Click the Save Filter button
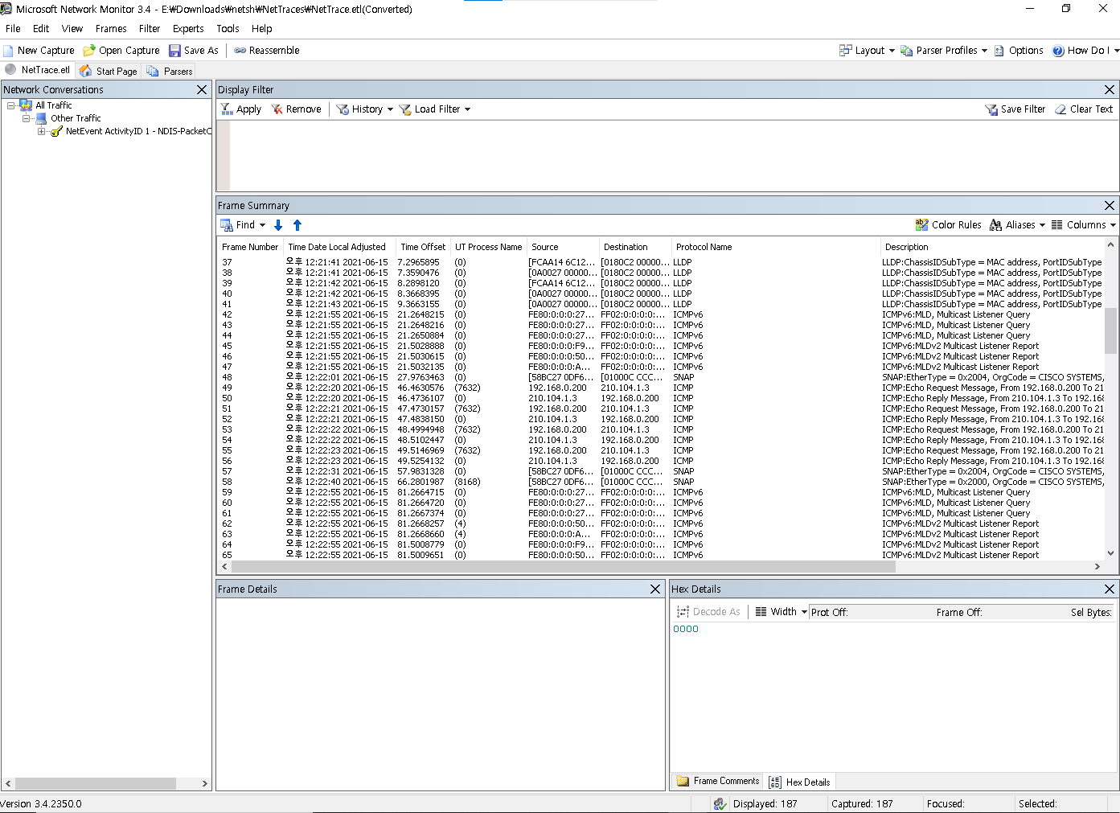 point(1015,109)
